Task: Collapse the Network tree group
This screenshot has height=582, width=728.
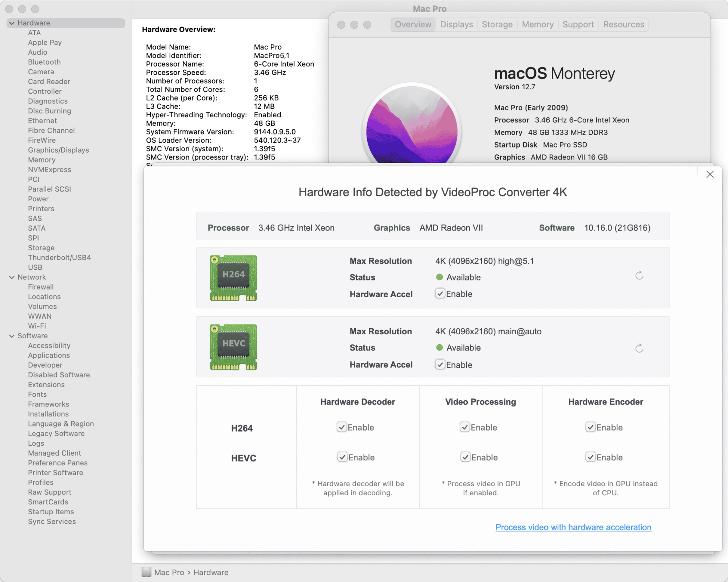Action: pos(12,277)
